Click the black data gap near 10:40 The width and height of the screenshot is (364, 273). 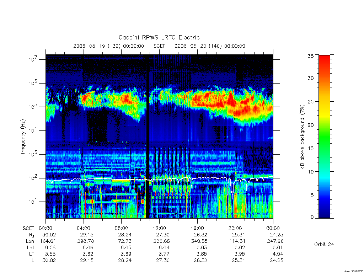click(148, 136)
